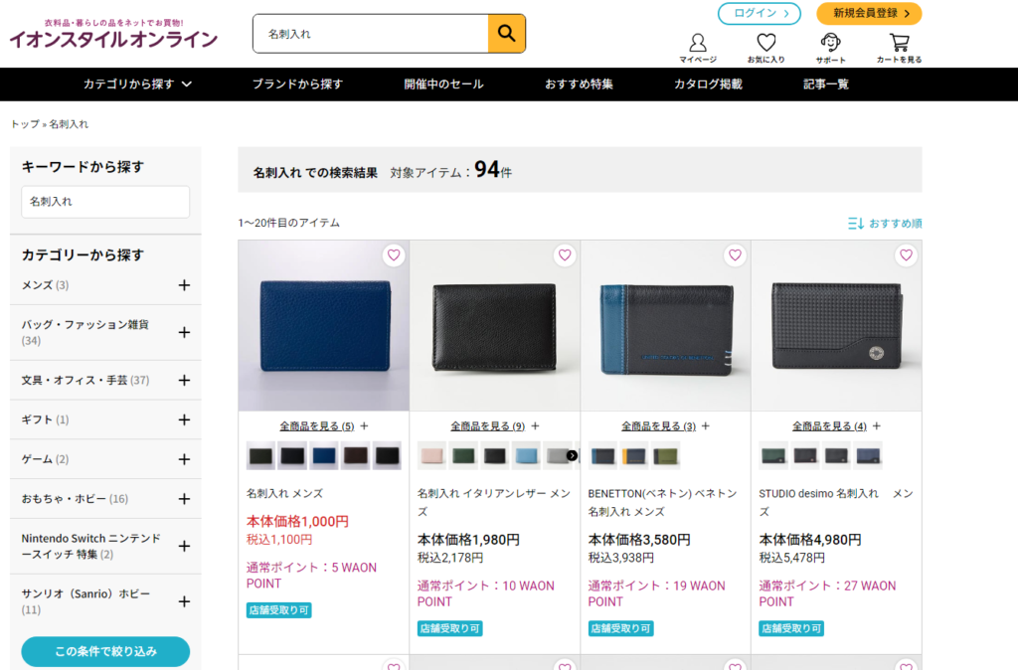Open the BENETTON card case product image
Viewport: 1018px width, 670px height.
click(665, 326)
